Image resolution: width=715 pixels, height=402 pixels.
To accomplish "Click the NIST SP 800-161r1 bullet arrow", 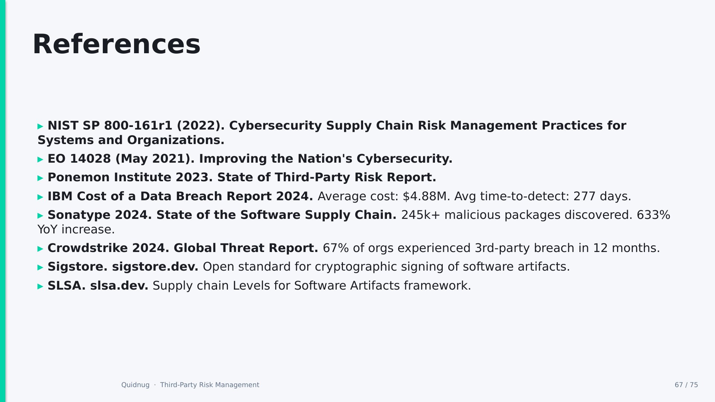I will (x=40, y=127).
